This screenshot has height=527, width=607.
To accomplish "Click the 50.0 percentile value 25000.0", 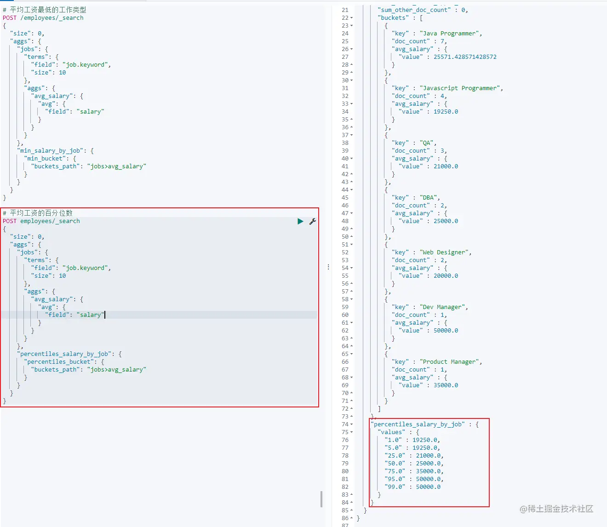I will click(x=428, y=464).
